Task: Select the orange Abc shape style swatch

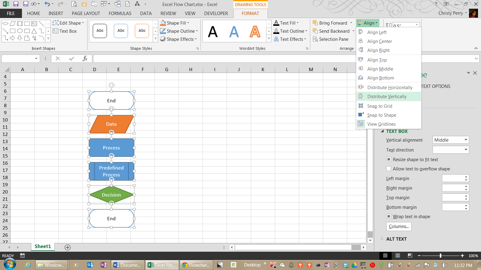Action: coord(142,31)
